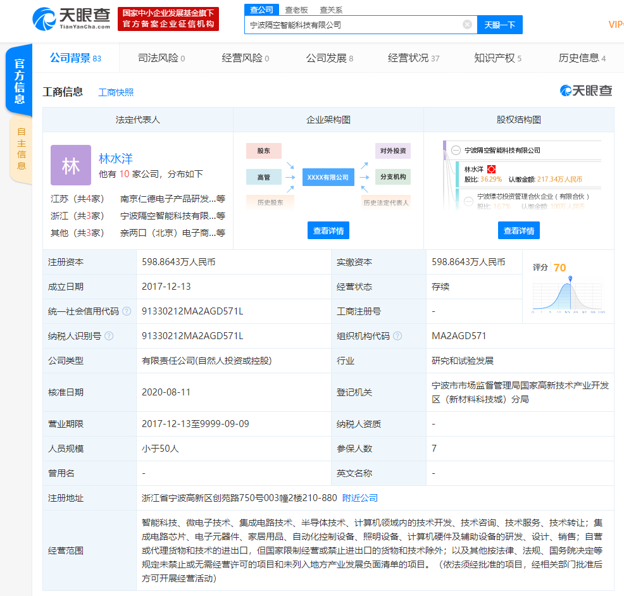Click the 公司类型 value 有限责任公司
The width and height of the screenshot is (624, 596).
click(x=206, y=361)
